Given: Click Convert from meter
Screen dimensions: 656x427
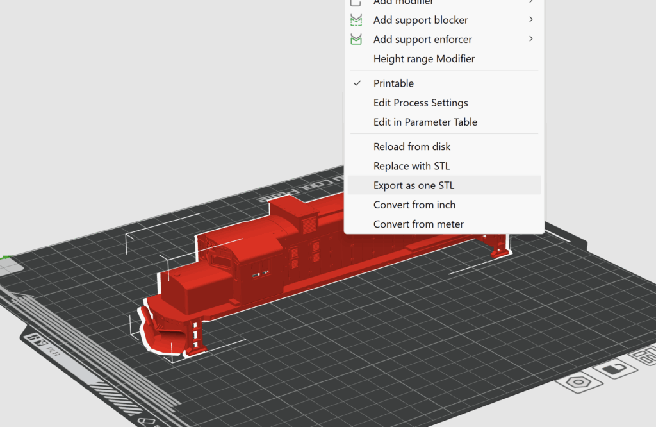Looking at the screenshot, I should pyautogui.click(x=418, y=224).
